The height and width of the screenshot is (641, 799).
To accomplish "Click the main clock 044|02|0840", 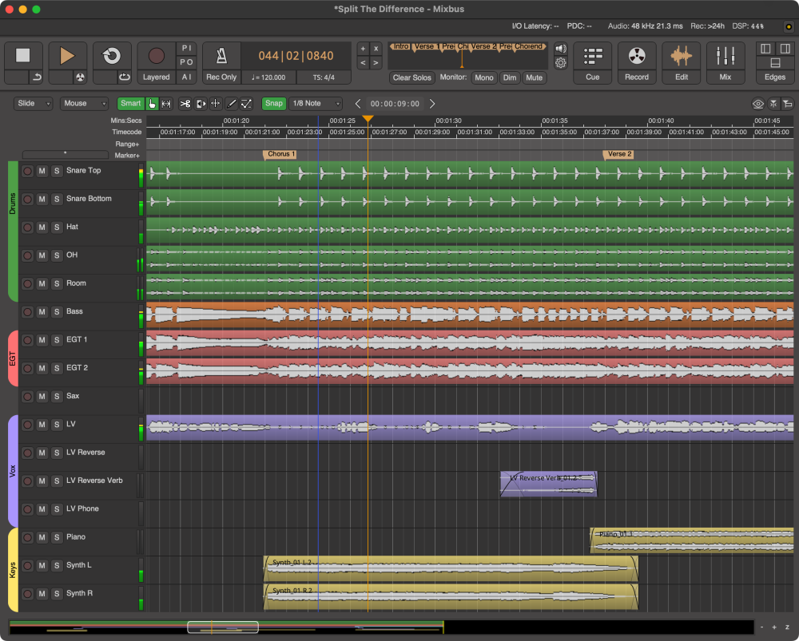I will click(296, 56).
